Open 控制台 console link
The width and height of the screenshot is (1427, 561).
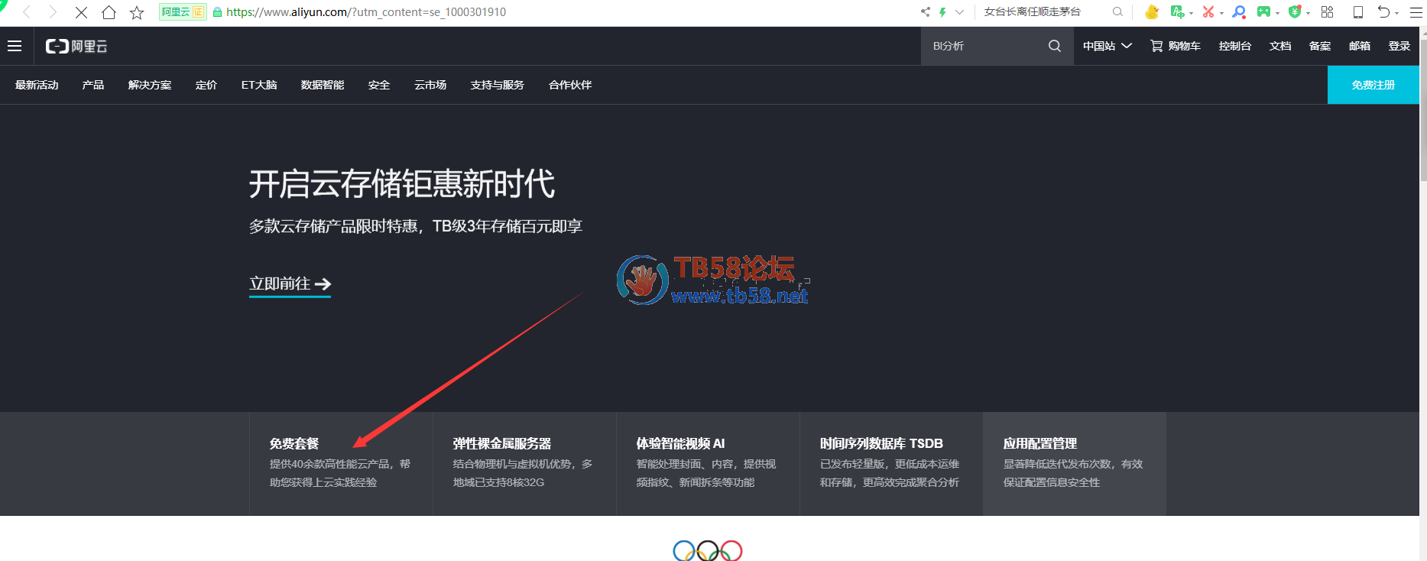(x=1235, y=46)
